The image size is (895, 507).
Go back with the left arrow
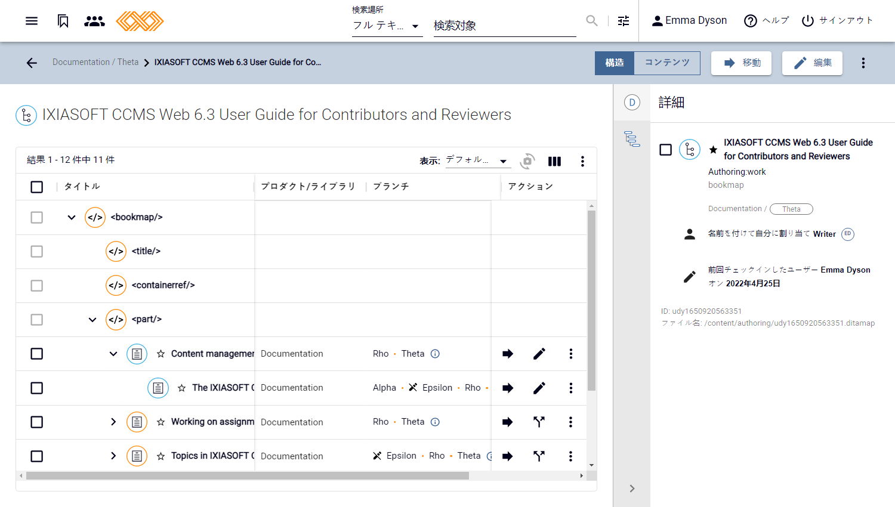tap(32, 63)
